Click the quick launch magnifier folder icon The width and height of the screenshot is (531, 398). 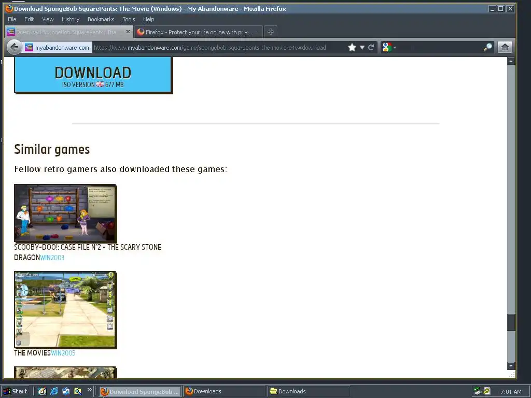(x=78, y=391)
